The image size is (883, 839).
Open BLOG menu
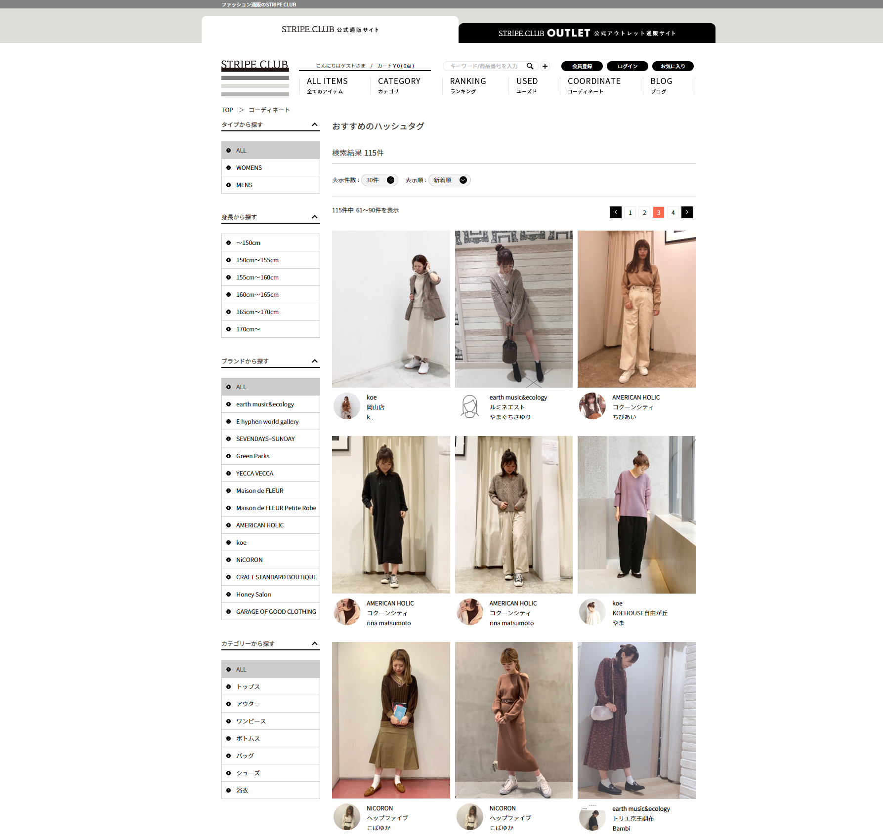[661, 85]
